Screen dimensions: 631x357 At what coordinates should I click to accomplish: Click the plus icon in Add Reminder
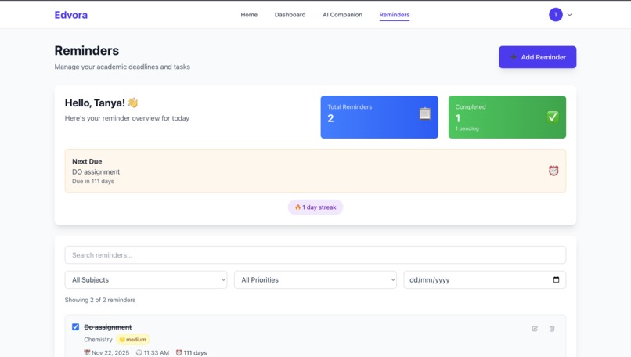pyautogui.click(x=514, y=56)
